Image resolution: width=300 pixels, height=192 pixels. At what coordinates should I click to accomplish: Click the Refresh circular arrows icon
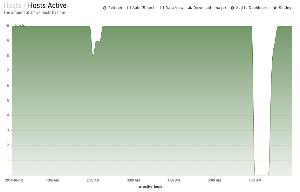pos(105,8)
